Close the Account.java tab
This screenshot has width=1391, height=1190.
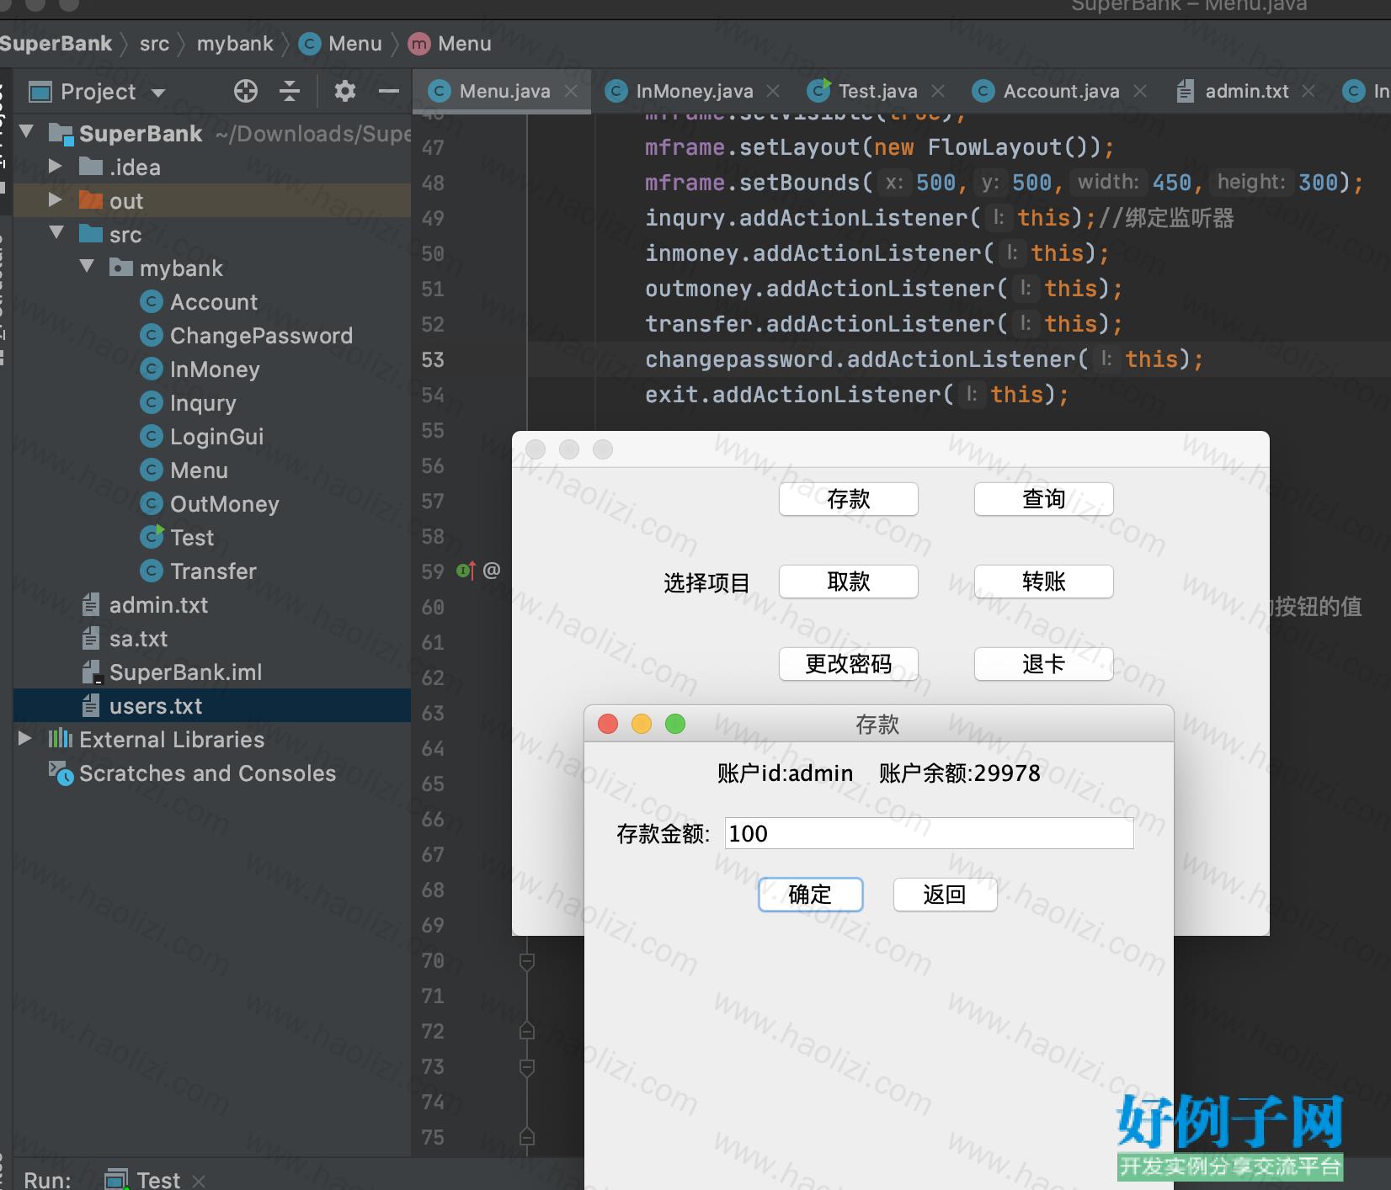coord(1140,91)
